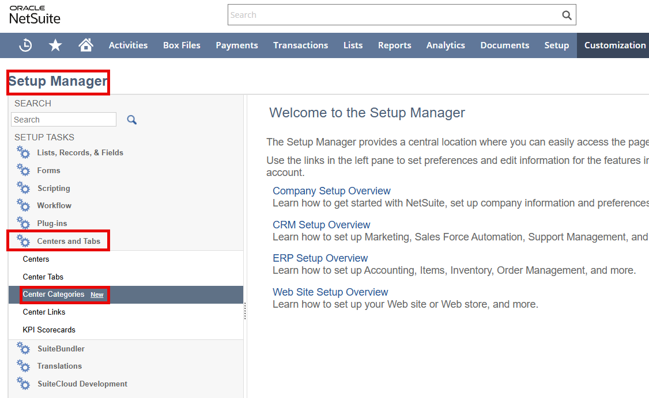Open the Box Files menu

click(x=182, y=45)
